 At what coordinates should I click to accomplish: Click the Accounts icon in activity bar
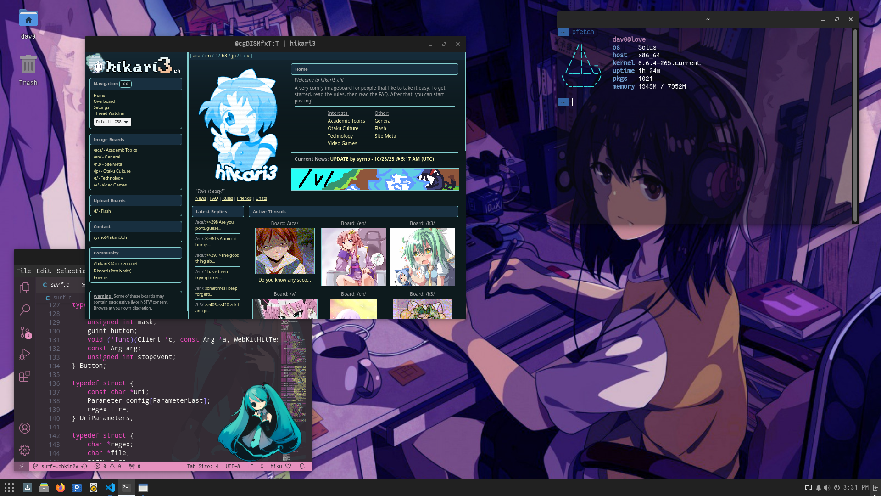(25, 428)
